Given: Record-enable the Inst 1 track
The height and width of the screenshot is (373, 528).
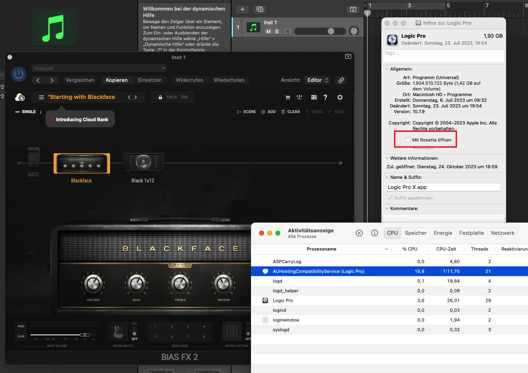Looking at the screenshot, I should point(287,32).
